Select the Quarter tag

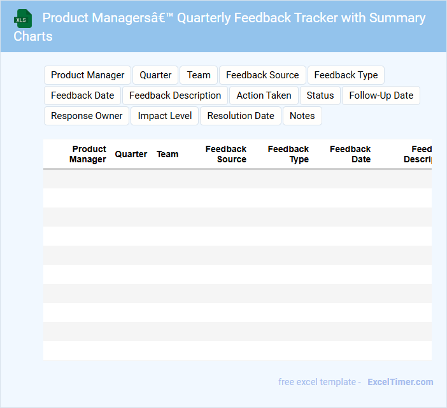click(155, 75)
